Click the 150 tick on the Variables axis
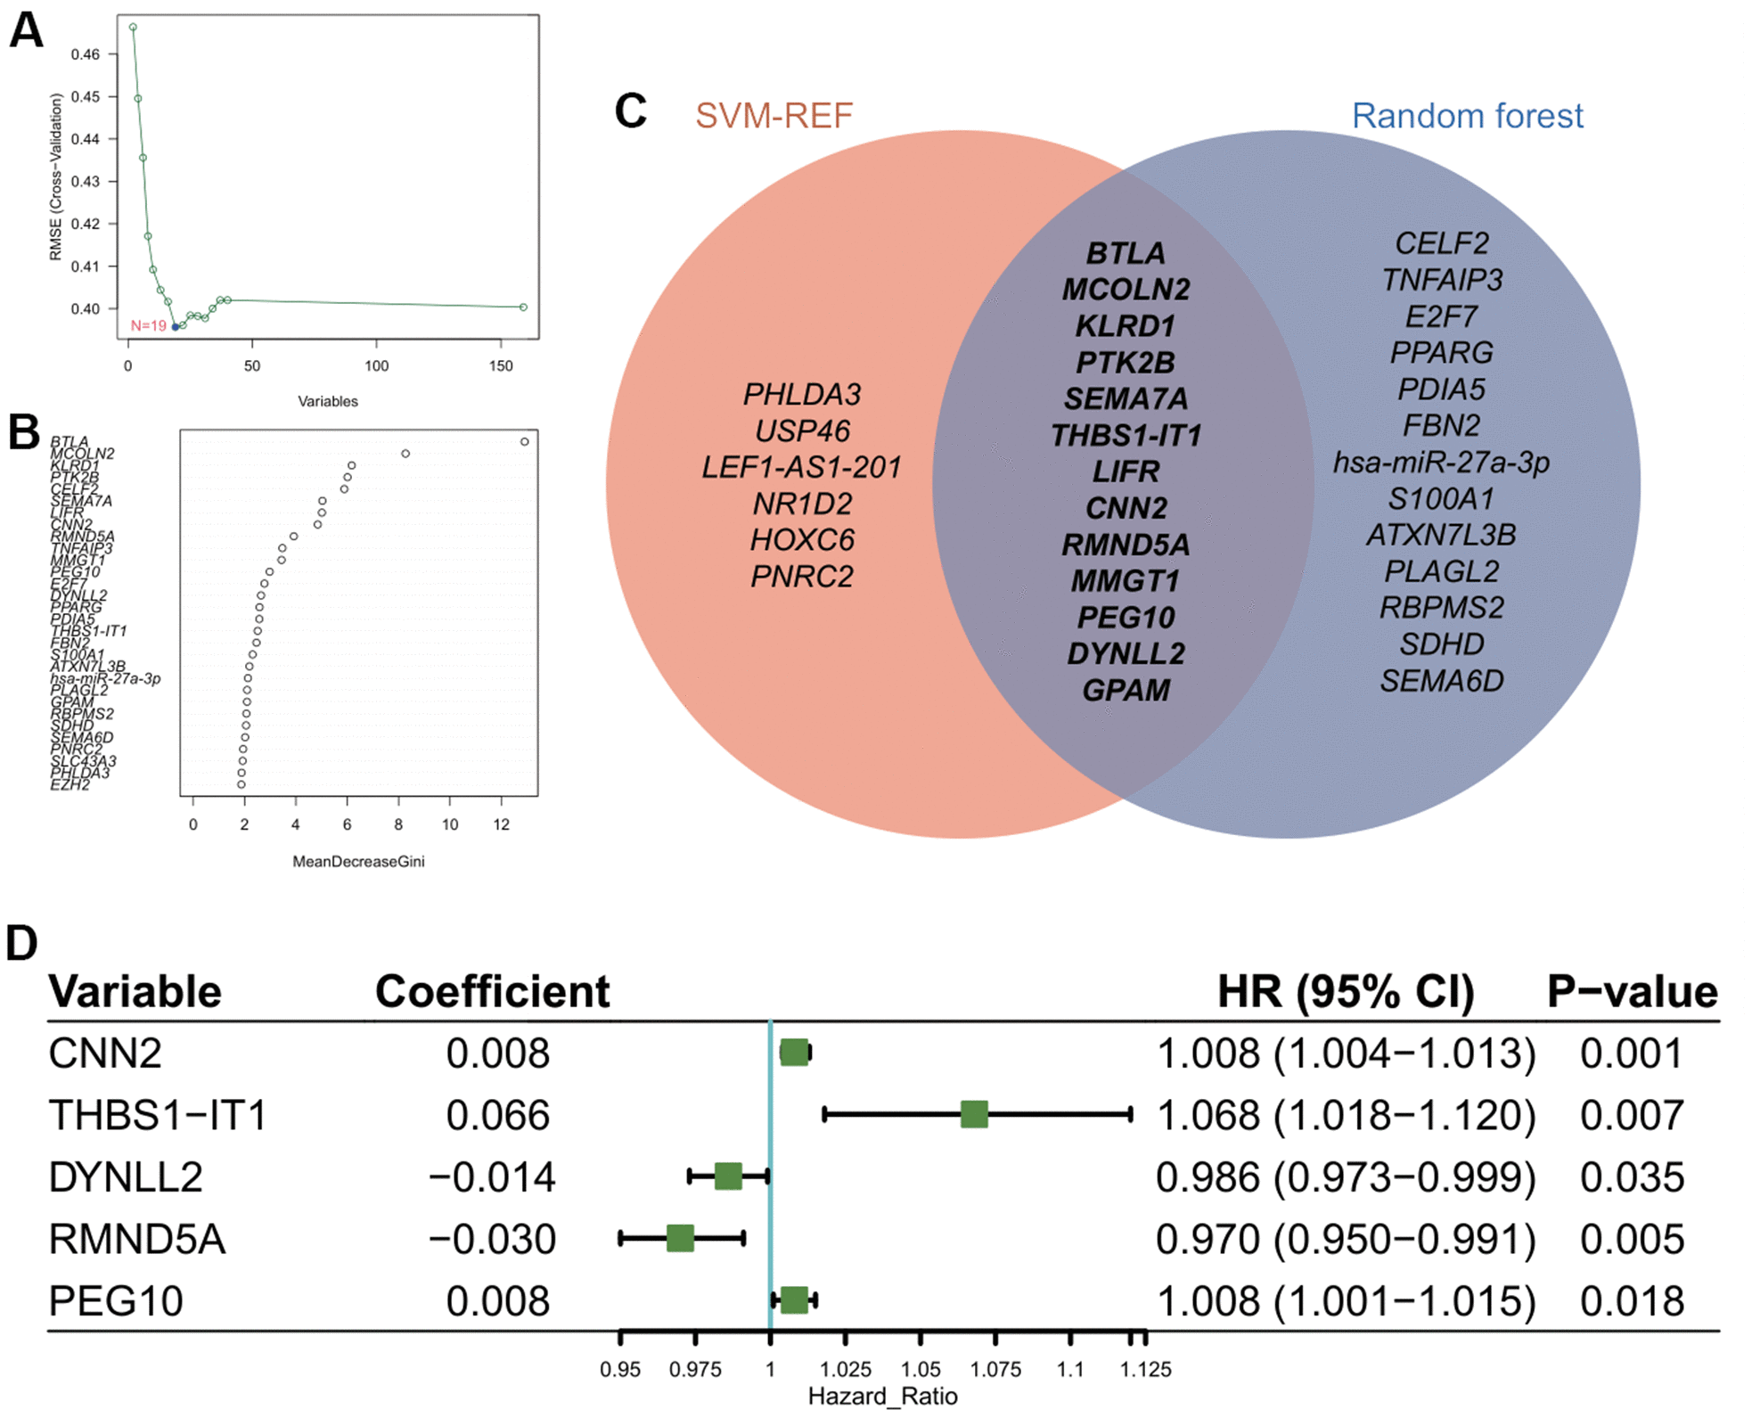This screenshot has width=1752, height=1418. pyautogui.click(x=501, y=366)
